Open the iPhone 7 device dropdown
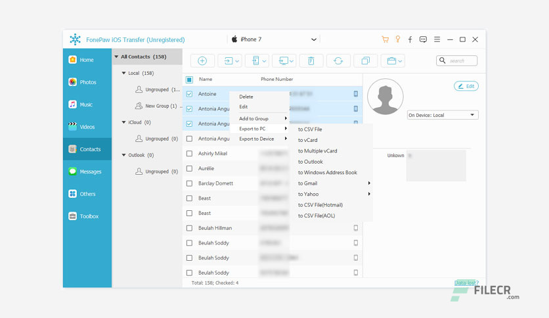Image resolution: width=549 pixels, height=318 pixels. [x=274, y=39]
